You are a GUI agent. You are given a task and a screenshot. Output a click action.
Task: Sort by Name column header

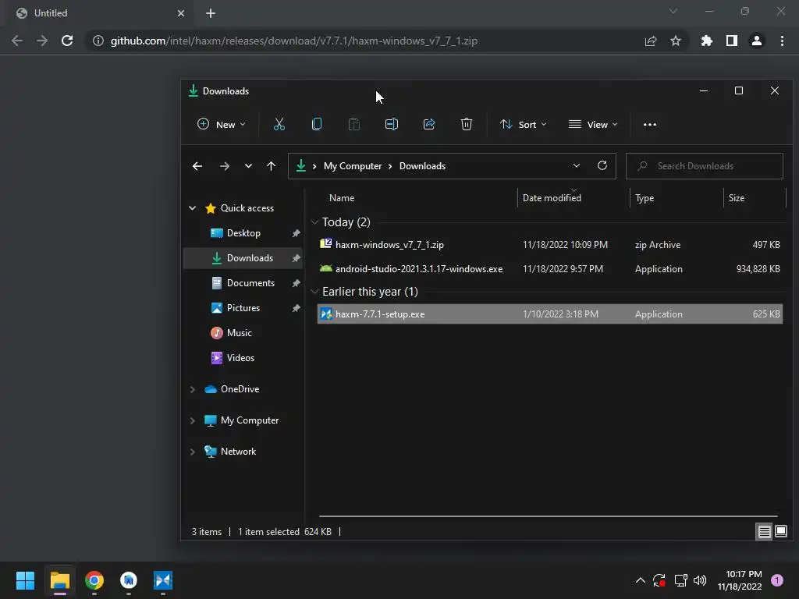(342, 198)
